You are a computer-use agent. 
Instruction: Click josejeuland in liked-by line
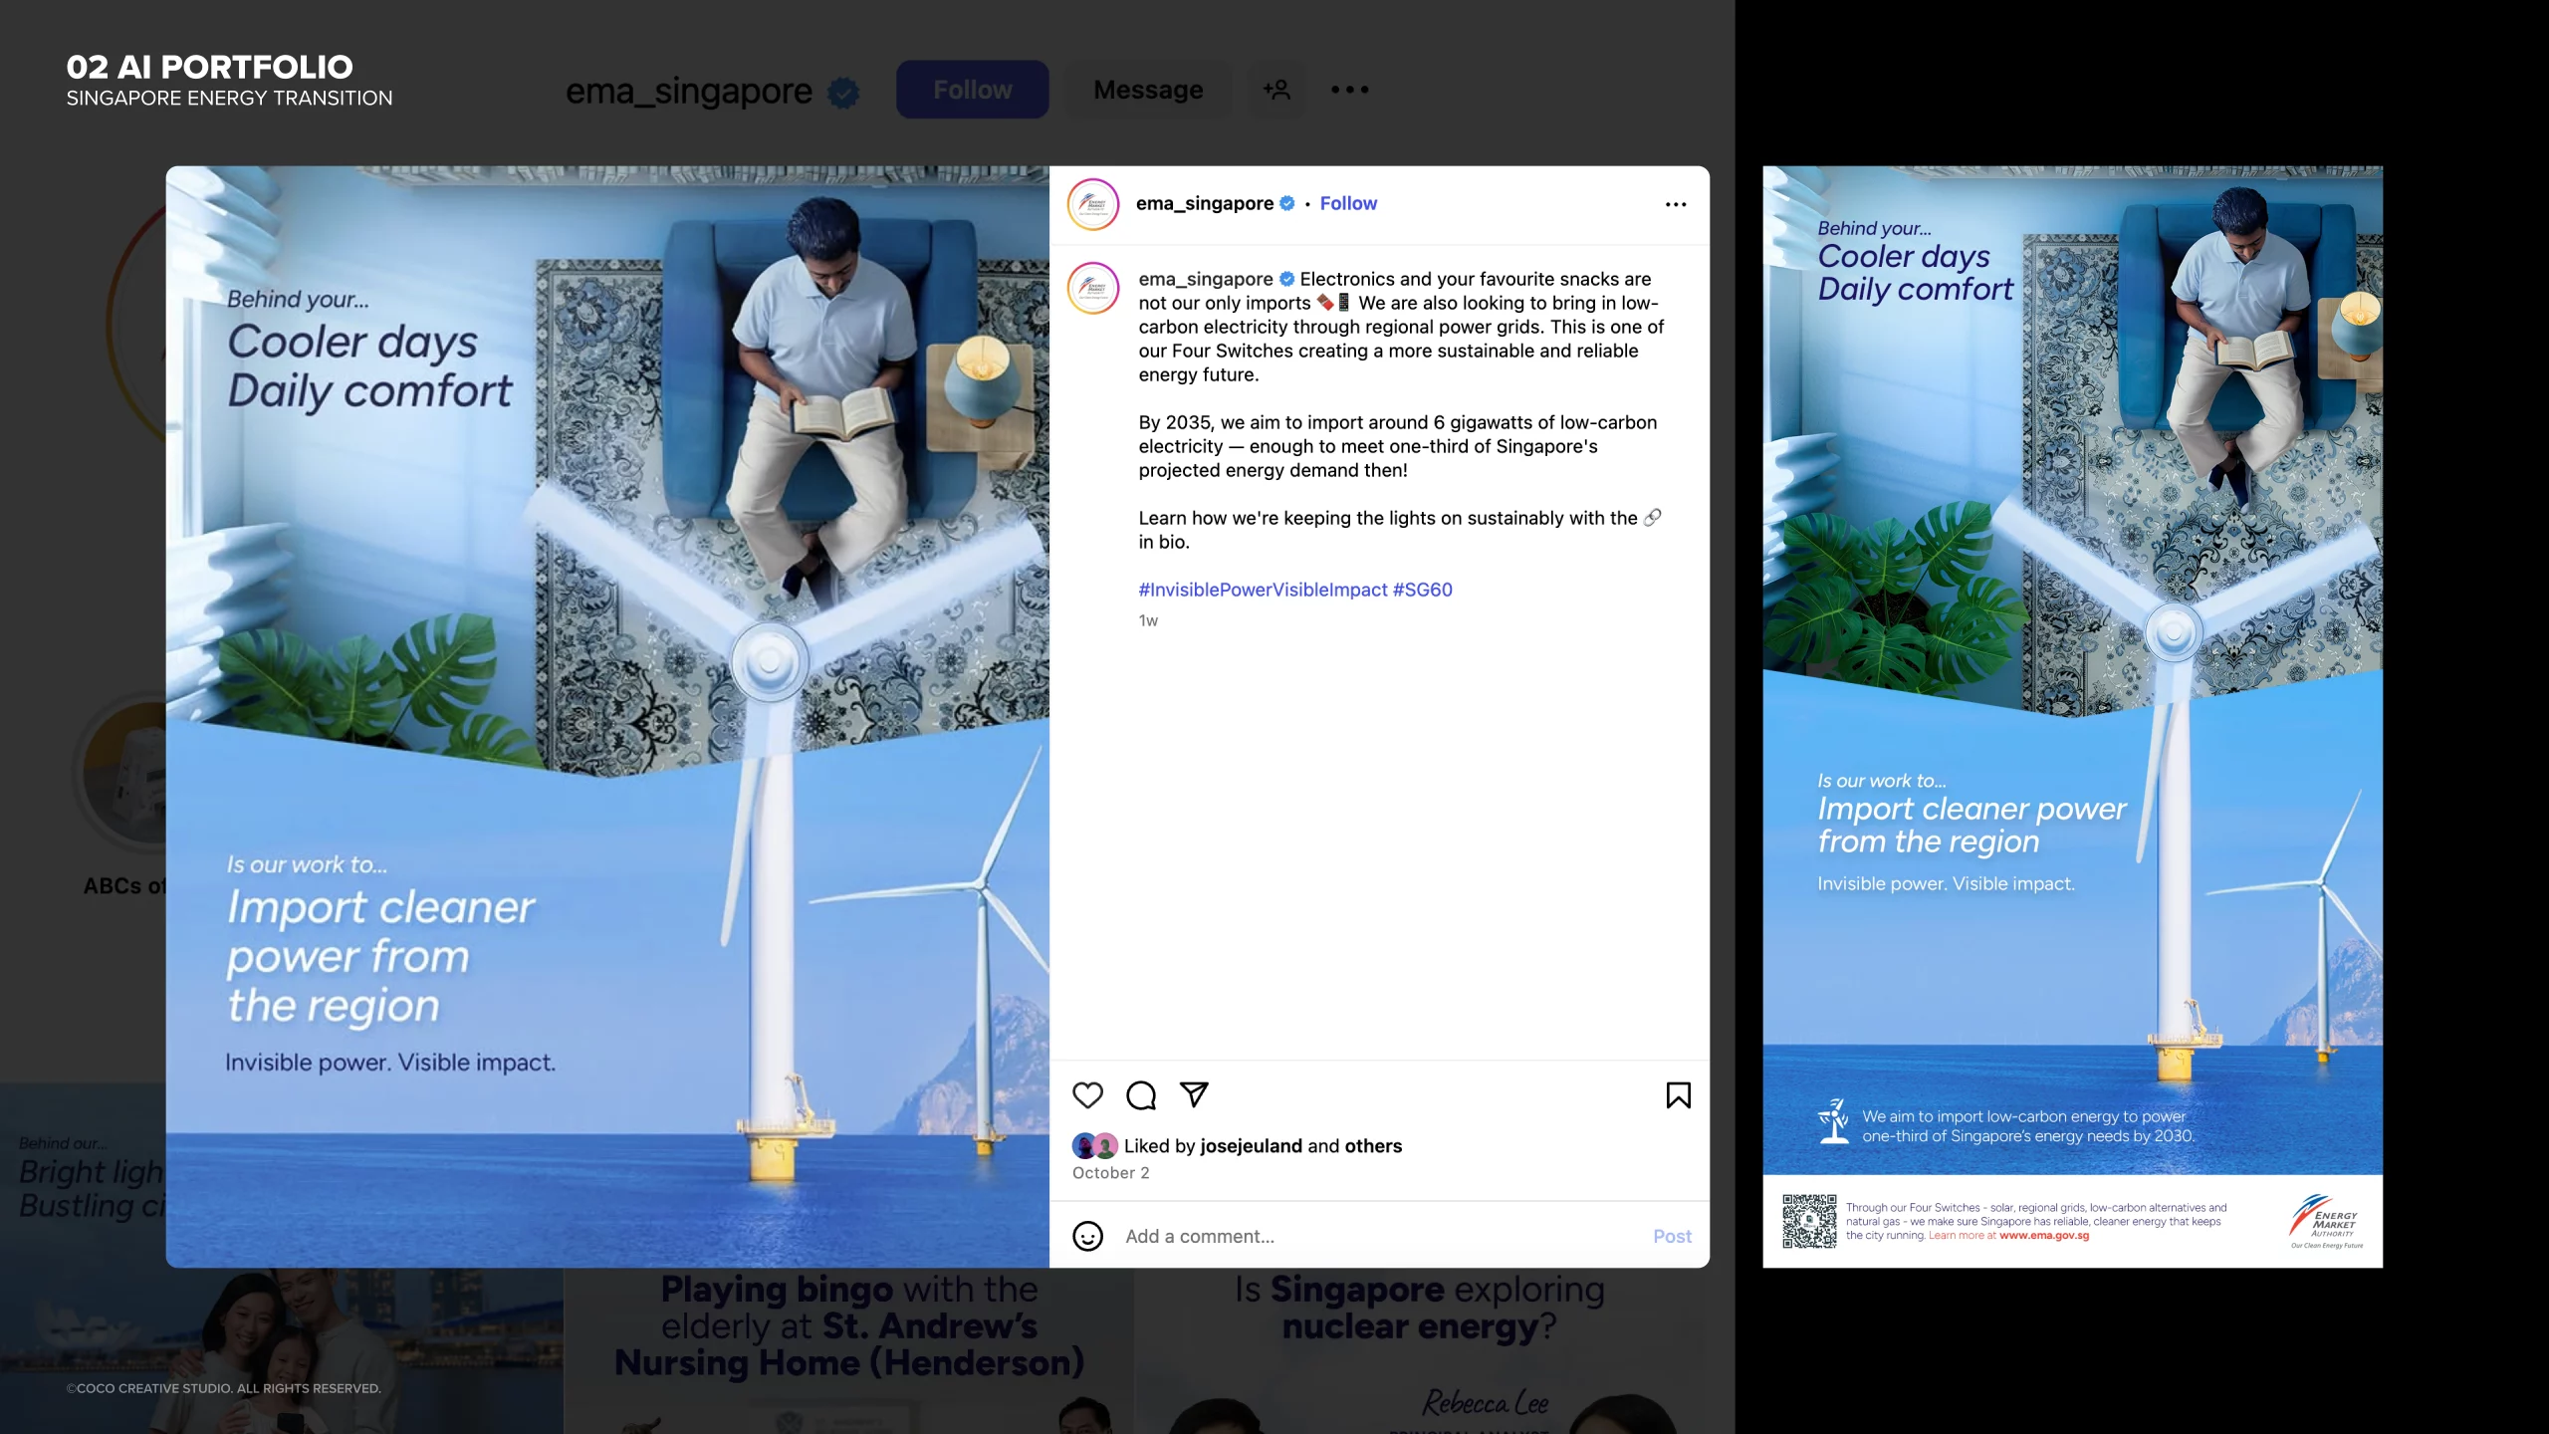[x=1251, y=1146]
